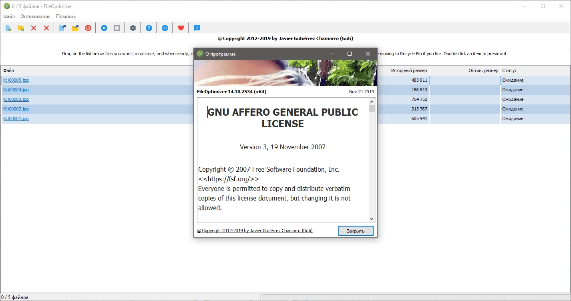Viewport: 571px width, 301px height.
Task: Click the license scrollbar up arrow
Action: pos(372,101)
